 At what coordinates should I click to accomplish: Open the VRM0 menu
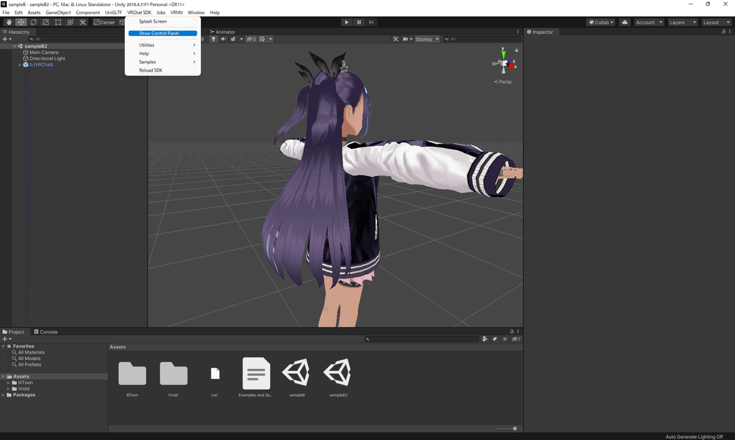[x=176, y=13]
